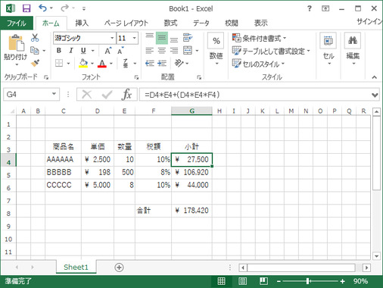Open Excel Help question mark
The width and height of the screenshot is (383, 288).
(x=310, y=8)
